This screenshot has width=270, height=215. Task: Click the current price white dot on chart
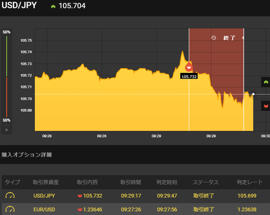pyautogui.click(x=253, y=94)
